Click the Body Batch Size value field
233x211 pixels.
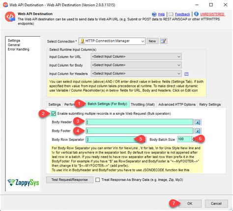[184, 139]
